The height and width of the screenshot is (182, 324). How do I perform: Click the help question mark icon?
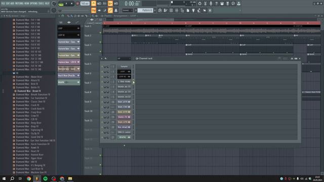[x=216, y=4]
